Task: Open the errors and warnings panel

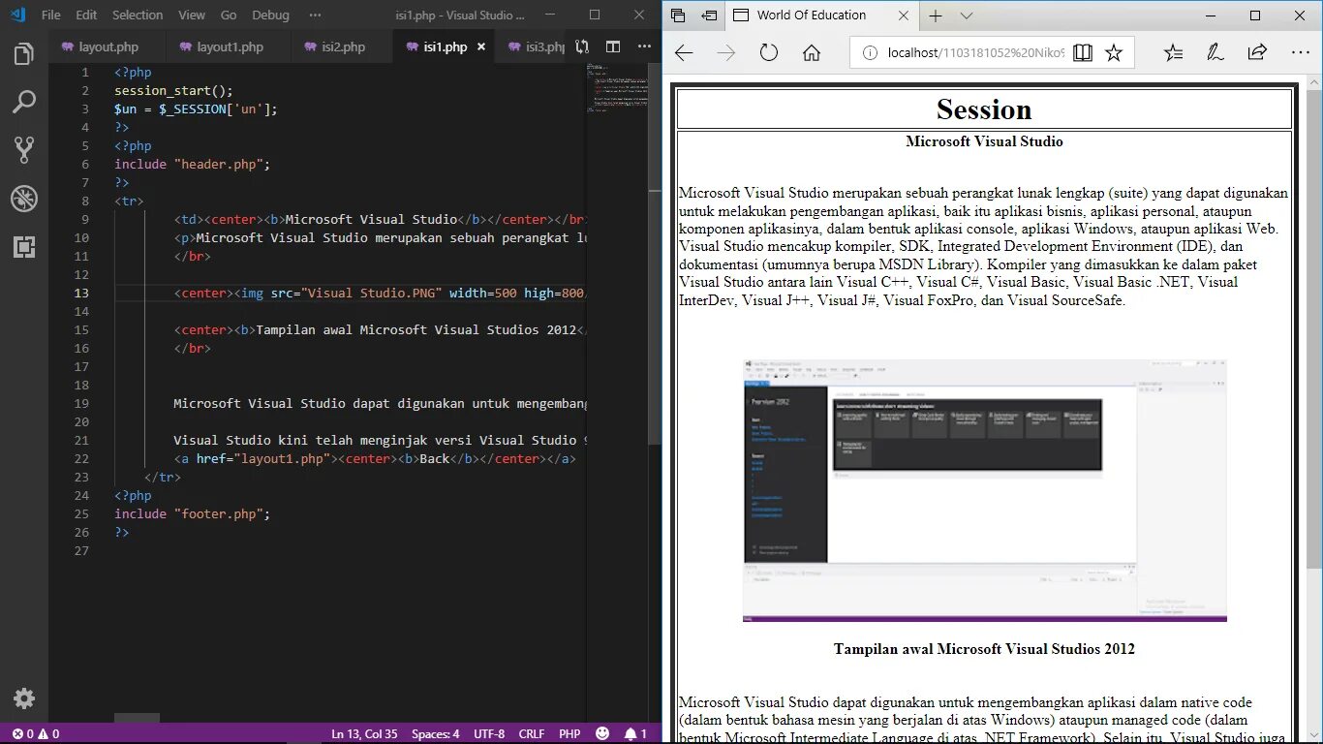Action: 35,734
